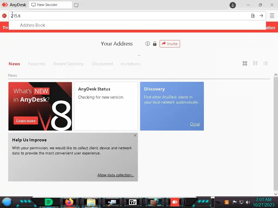
Task: Click the clock showing 3:01 AM
Action: pos(263,200)
